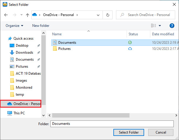Sort files by the Name column header
This screenshot has height=140, width=179.
[x=57, y=34]
